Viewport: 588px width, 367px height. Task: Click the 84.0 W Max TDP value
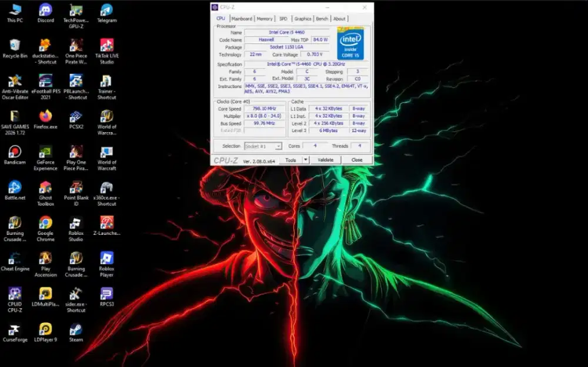pos(320,40)
